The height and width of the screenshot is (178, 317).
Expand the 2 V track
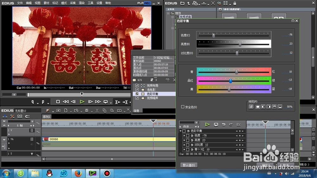click(9, 134)
